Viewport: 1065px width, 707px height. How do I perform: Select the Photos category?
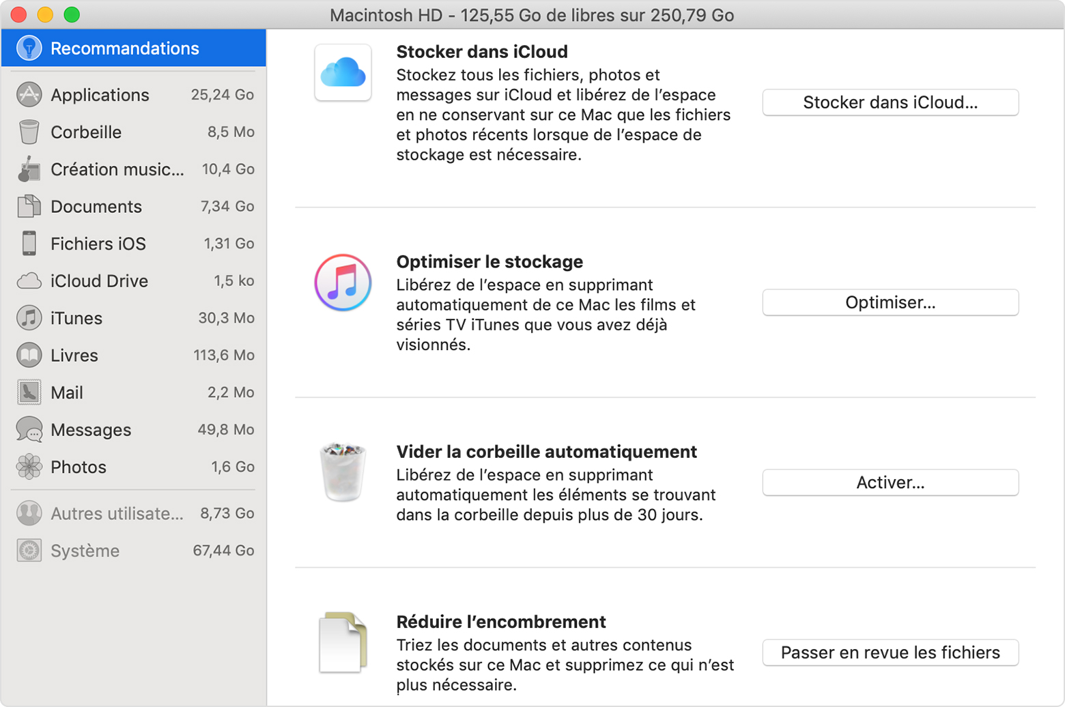134,467
